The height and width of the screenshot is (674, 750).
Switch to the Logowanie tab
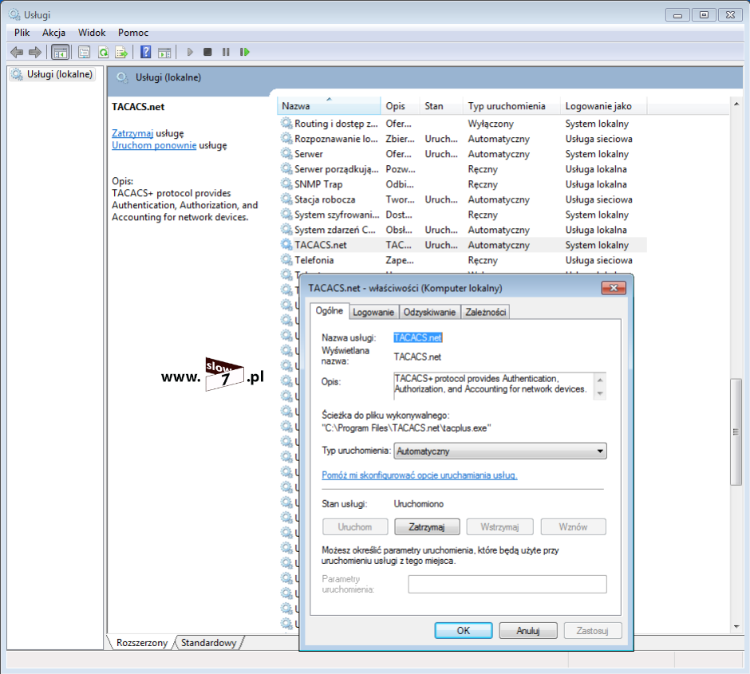(373, 312)
